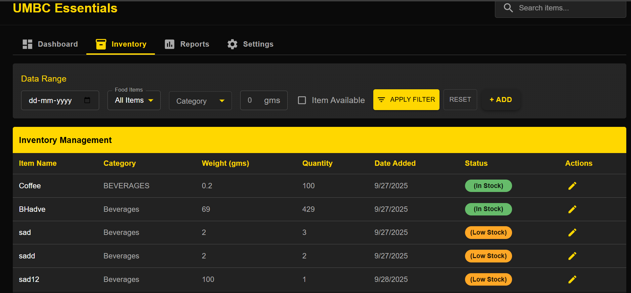Viewport: 631px width, 293px height.
Task: Click the Inventory Management heading
Action: click(65, 140)
